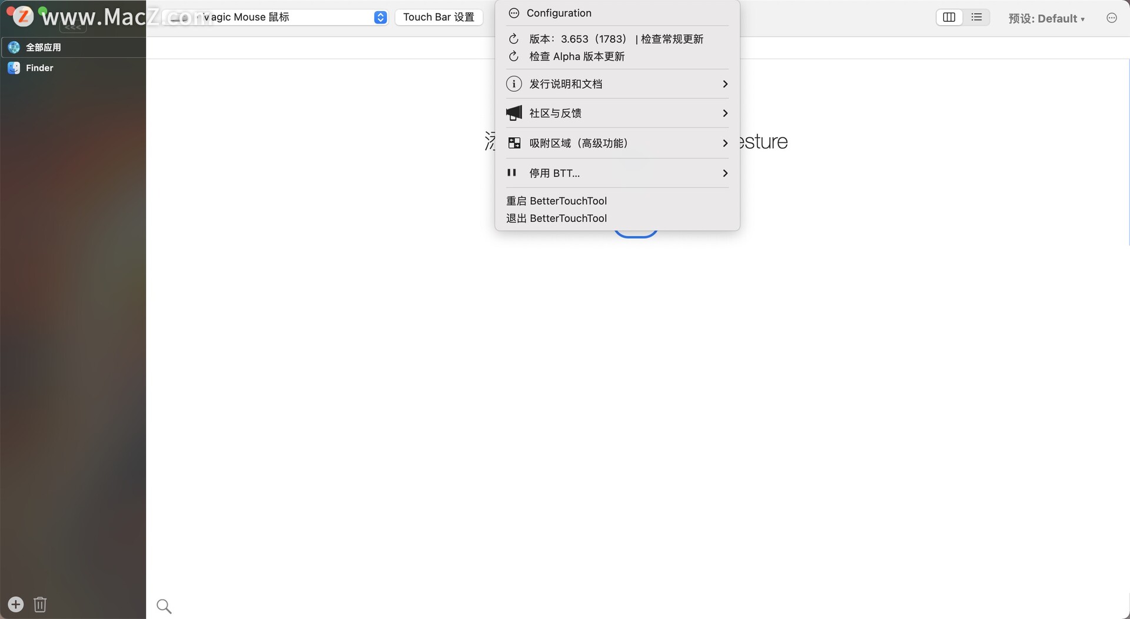Click the refresh icon beside version number
This screenshot has width=1130, height=619.
(514, 39)
